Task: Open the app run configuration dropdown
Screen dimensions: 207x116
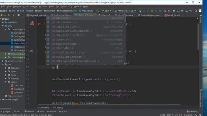Action: pyautogui.click(x=107, y=11)
